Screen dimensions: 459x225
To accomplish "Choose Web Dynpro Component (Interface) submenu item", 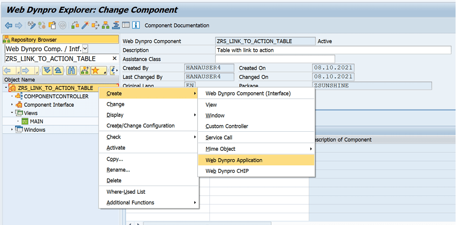I will (256, 93).
